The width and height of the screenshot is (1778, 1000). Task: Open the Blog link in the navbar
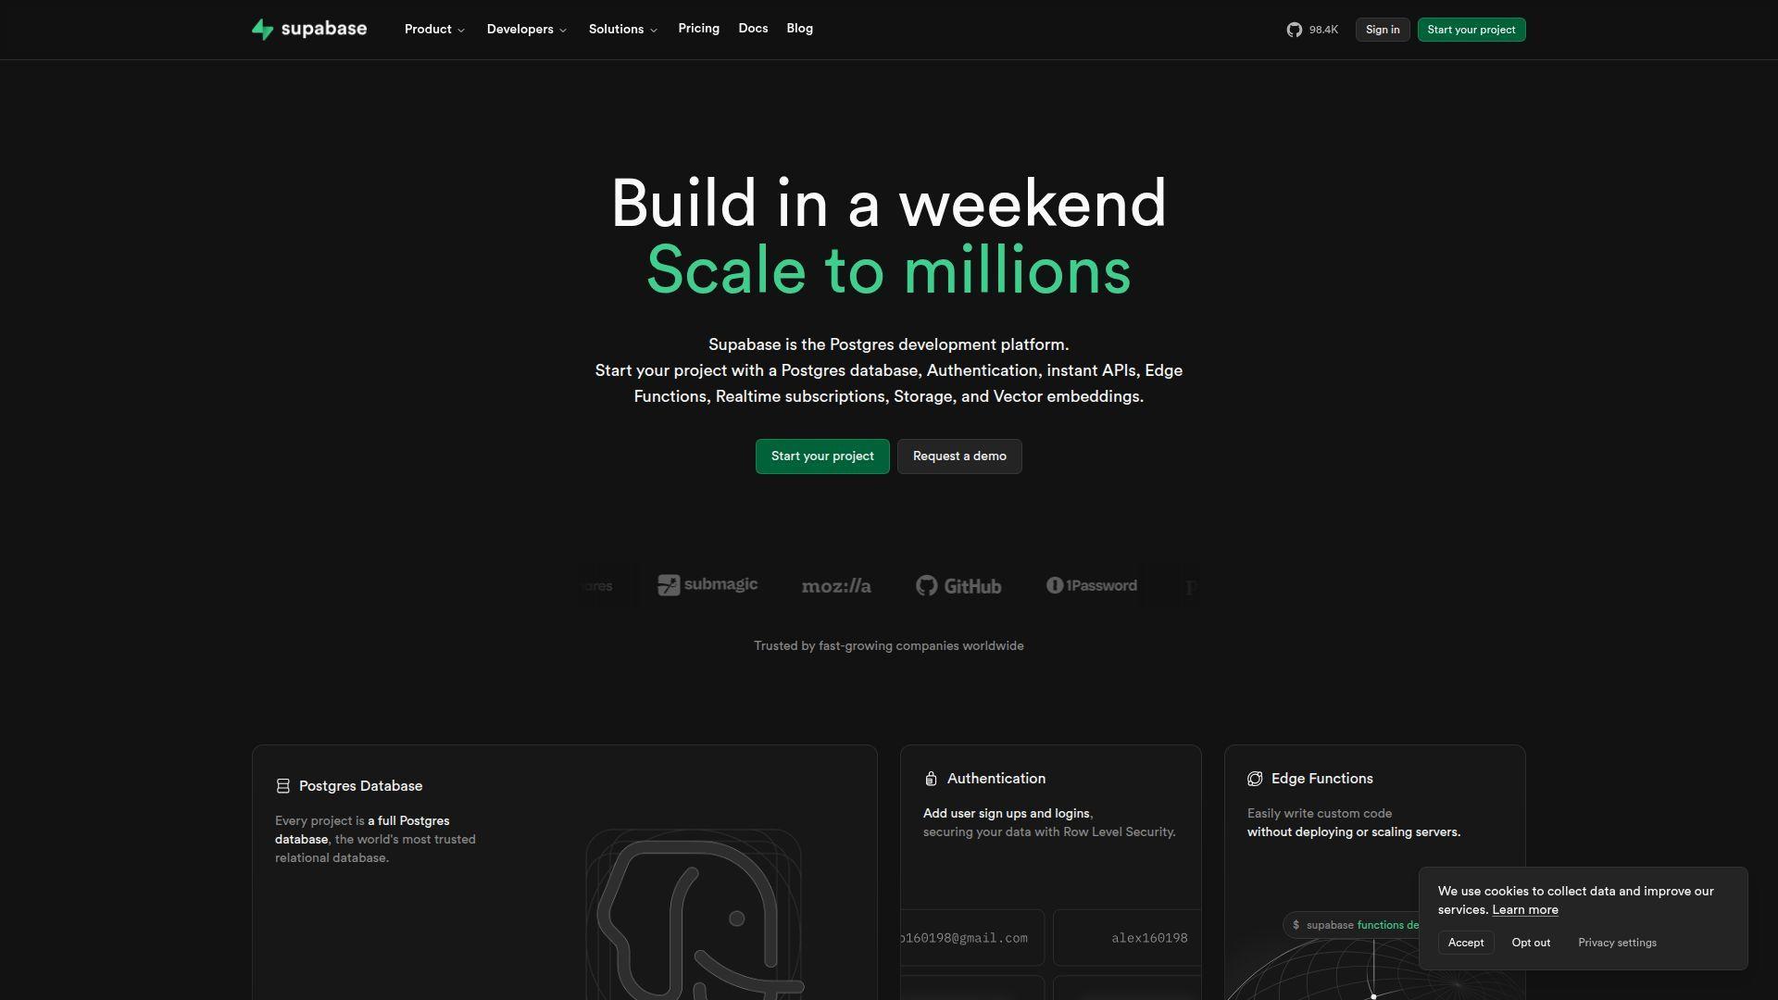799,29
